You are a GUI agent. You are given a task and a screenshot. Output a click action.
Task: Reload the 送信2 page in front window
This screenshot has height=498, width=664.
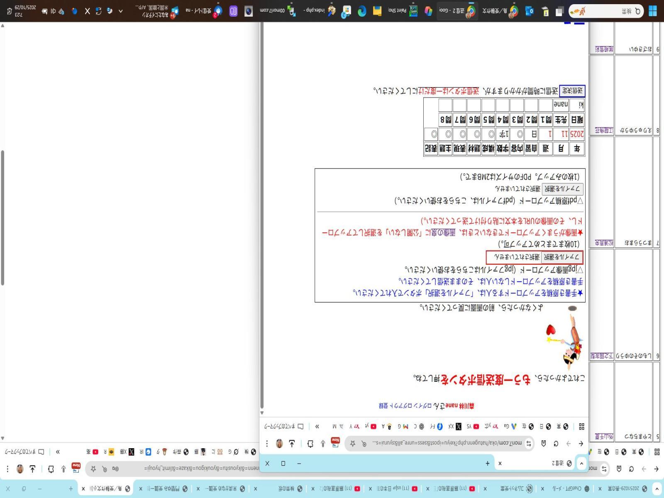click(x=556, y=444)
